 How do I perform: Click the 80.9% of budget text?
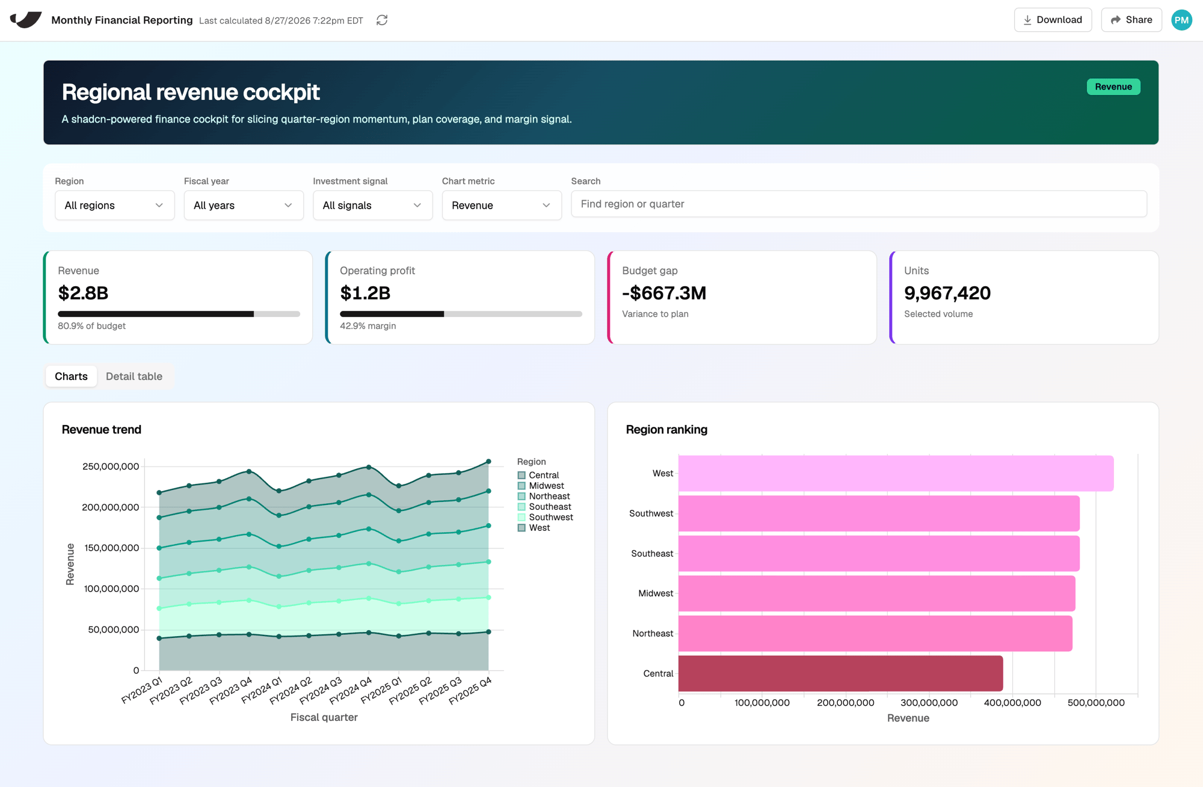click(91, 326)
